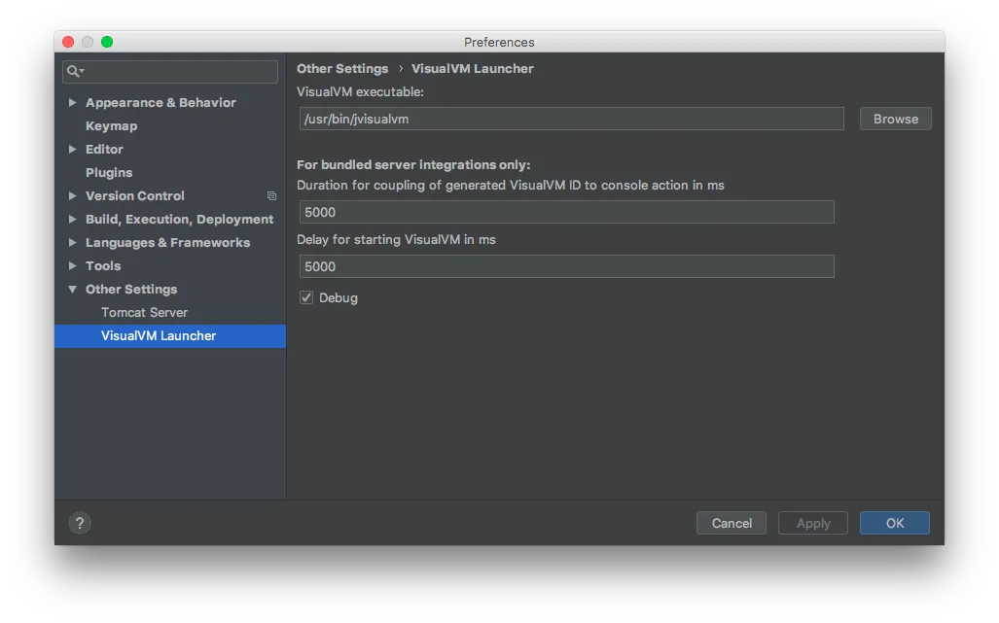Click the coupling duration field
Image resolution: width=999 pixels, height=623 pixels.
(566, 212)
